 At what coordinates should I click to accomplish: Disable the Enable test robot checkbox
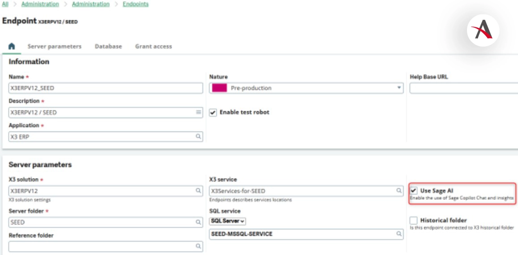[x=213, y=112]
